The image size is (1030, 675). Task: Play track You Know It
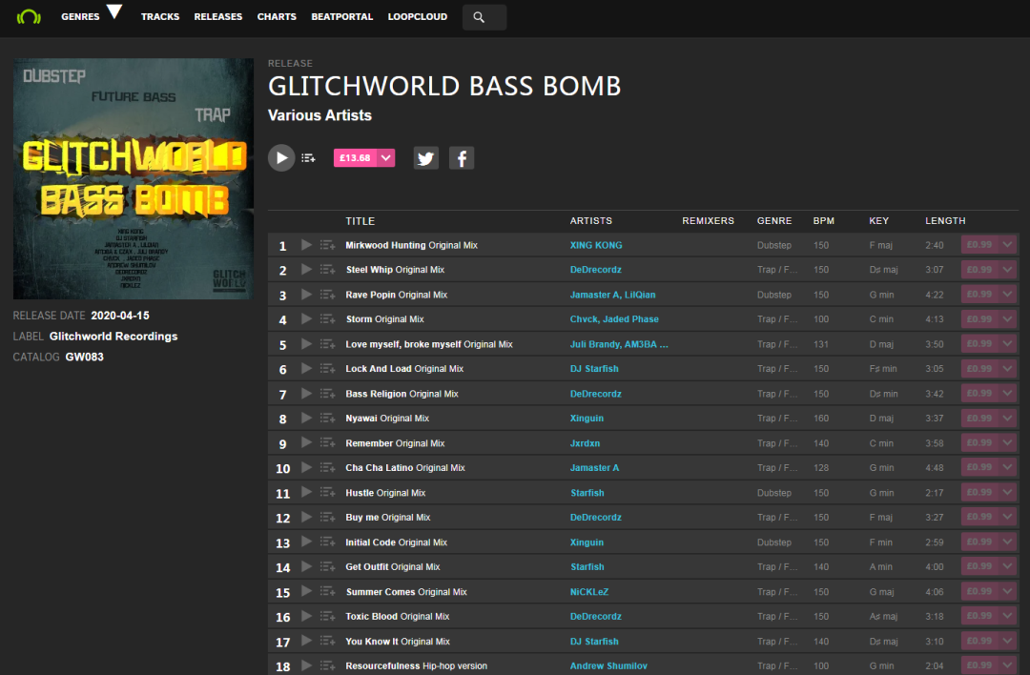306,641
